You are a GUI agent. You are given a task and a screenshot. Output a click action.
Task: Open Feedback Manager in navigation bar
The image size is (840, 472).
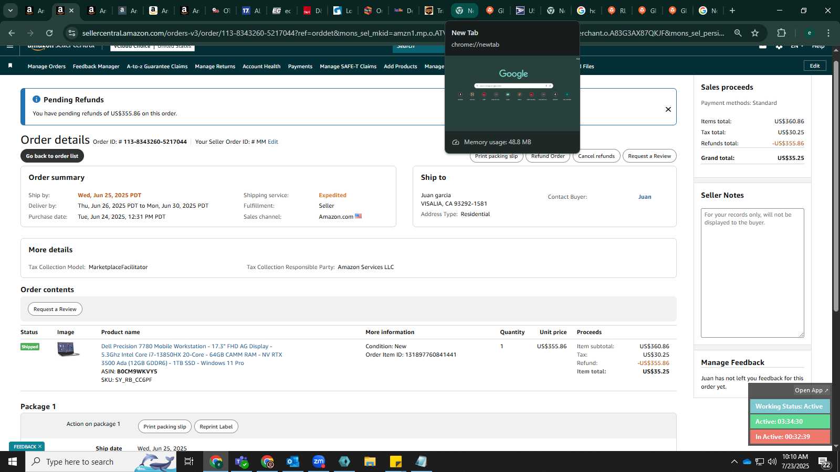tap(96, 67)
